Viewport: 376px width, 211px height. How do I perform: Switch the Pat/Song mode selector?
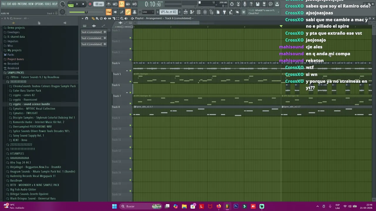coord(71,4)
